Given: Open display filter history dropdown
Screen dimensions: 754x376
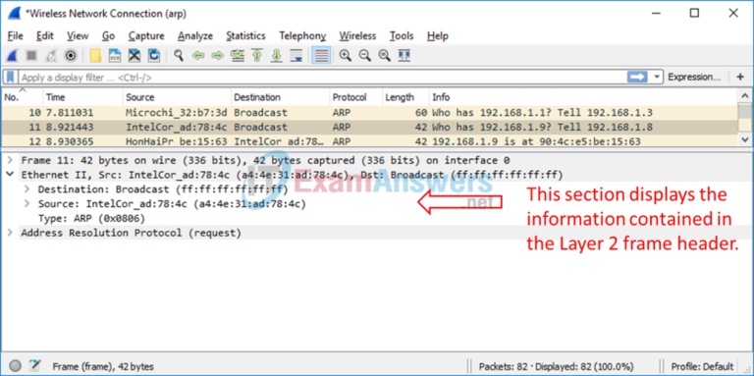Looking at the screenshot, I should 657,77.
